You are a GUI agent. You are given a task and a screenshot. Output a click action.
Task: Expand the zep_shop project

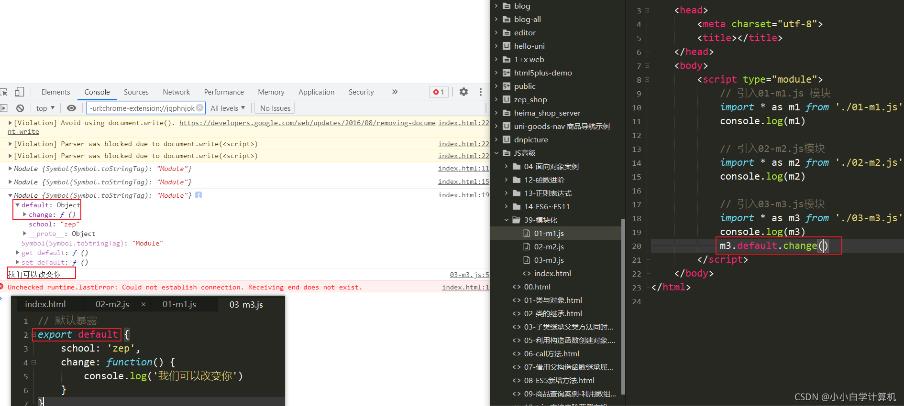pos(496,99)
